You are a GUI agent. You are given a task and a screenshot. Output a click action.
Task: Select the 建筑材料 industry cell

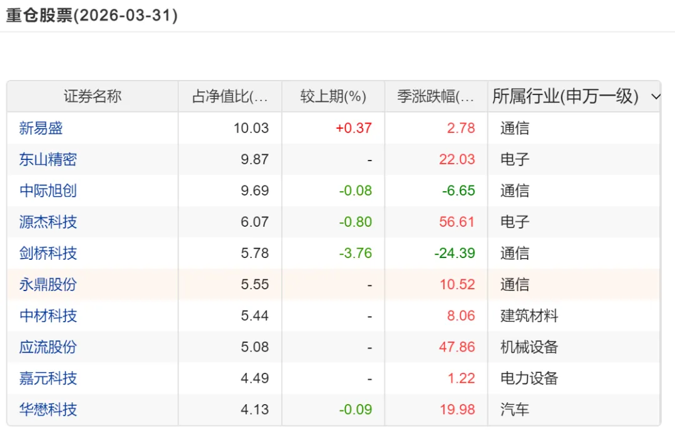(529, 316)
